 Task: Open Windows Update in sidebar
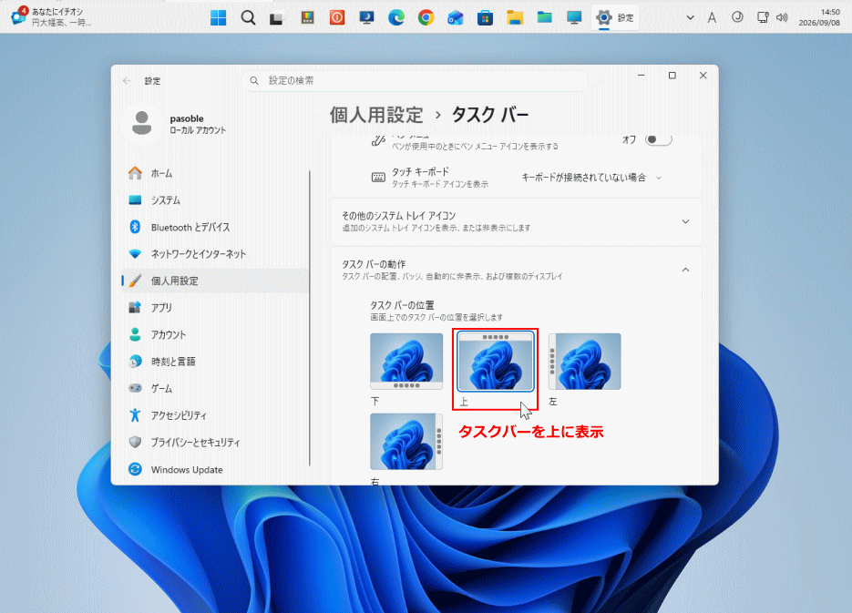click(x=216, y=469)
